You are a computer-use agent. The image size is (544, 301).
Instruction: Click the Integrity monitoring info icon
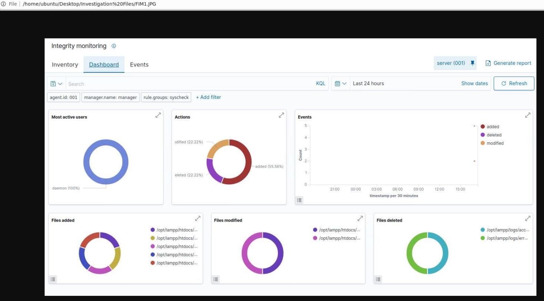coord(114,46)
